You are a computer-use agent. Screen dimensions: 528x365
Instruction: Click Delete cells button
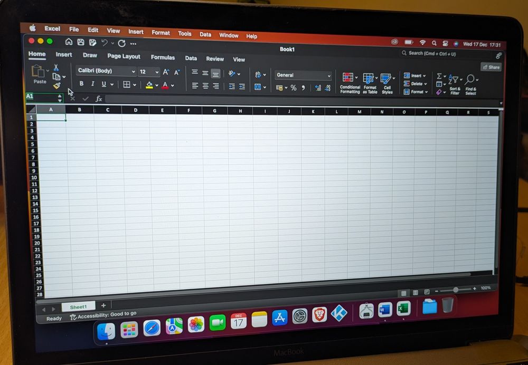coord(415,83)
